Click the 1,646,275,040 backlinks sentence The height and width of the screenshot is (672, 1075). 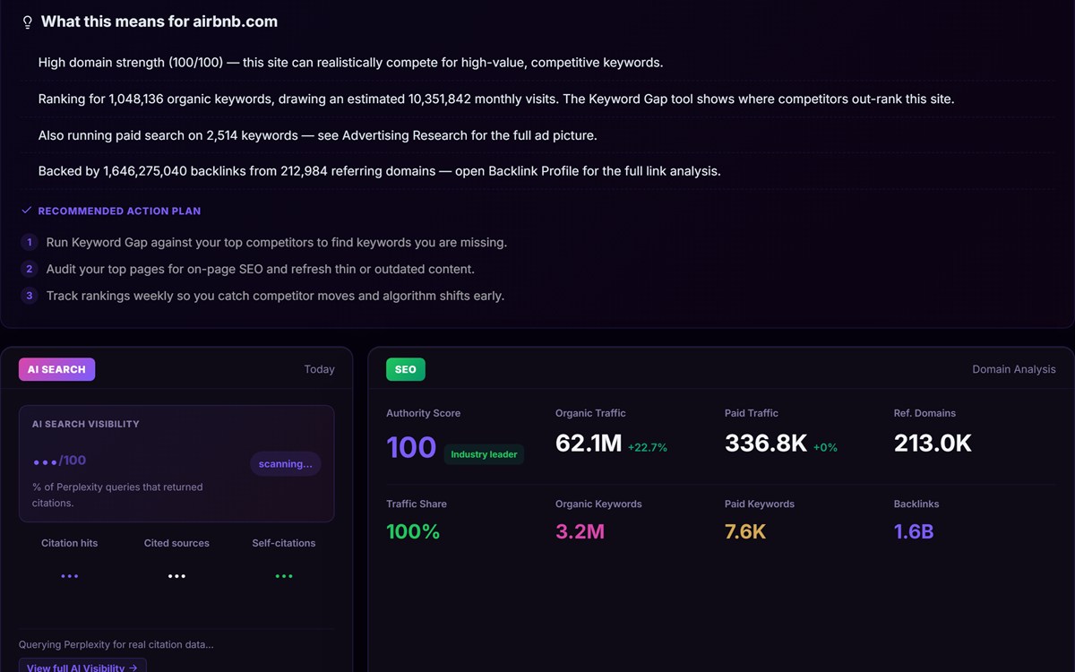point(380,170)
